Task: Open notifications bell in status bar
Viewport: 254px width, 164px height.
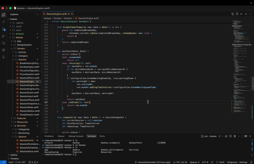Action: 251,162
